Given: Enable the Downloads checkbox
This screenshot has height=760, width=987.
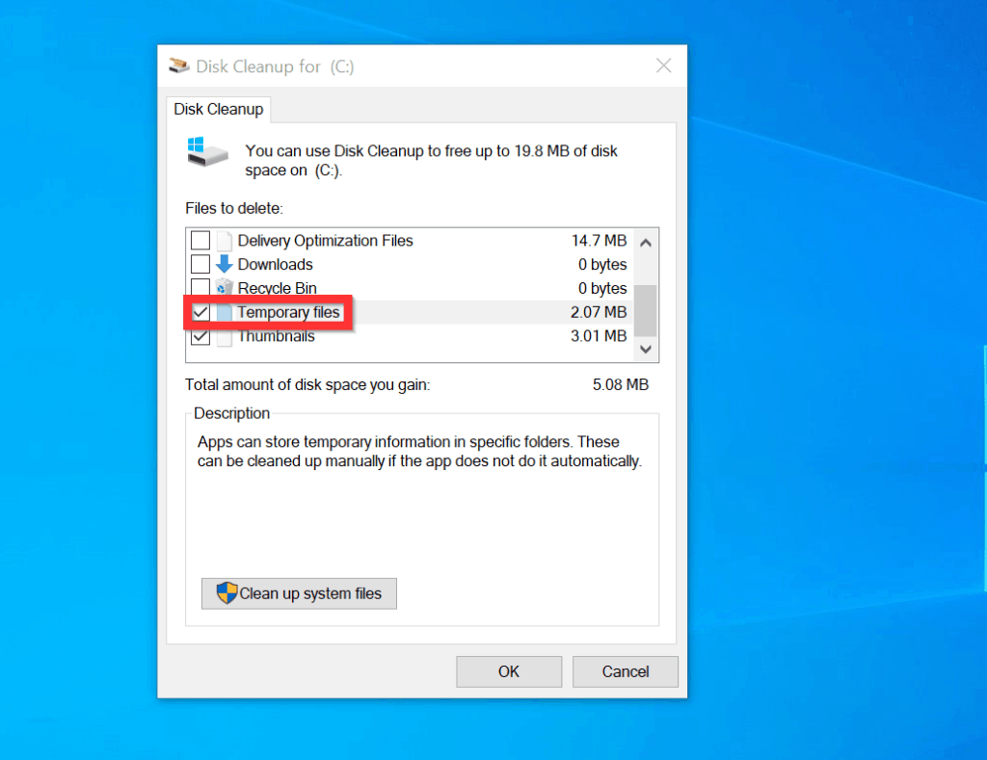Looking at the screenshot, I should point(200,264).
